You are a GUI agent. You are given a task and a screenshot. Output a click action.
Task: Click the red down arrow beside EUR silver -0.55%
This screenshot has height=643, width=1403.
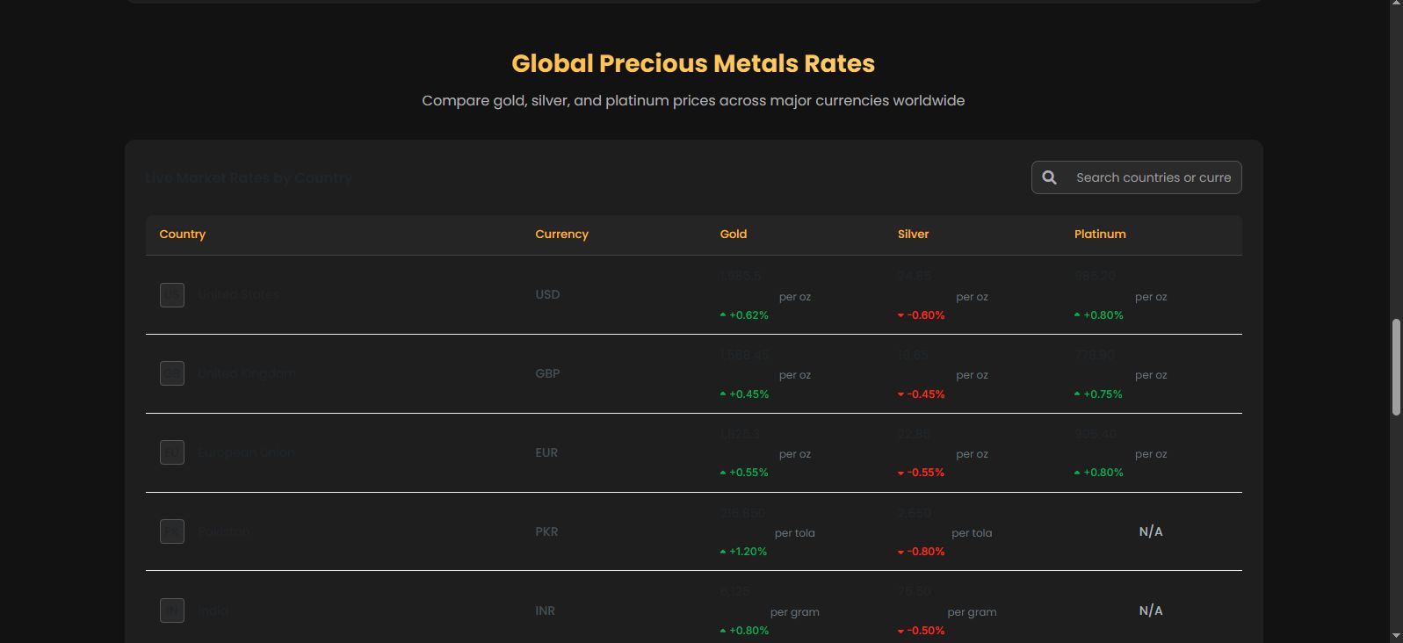click(x=900, y=473)
